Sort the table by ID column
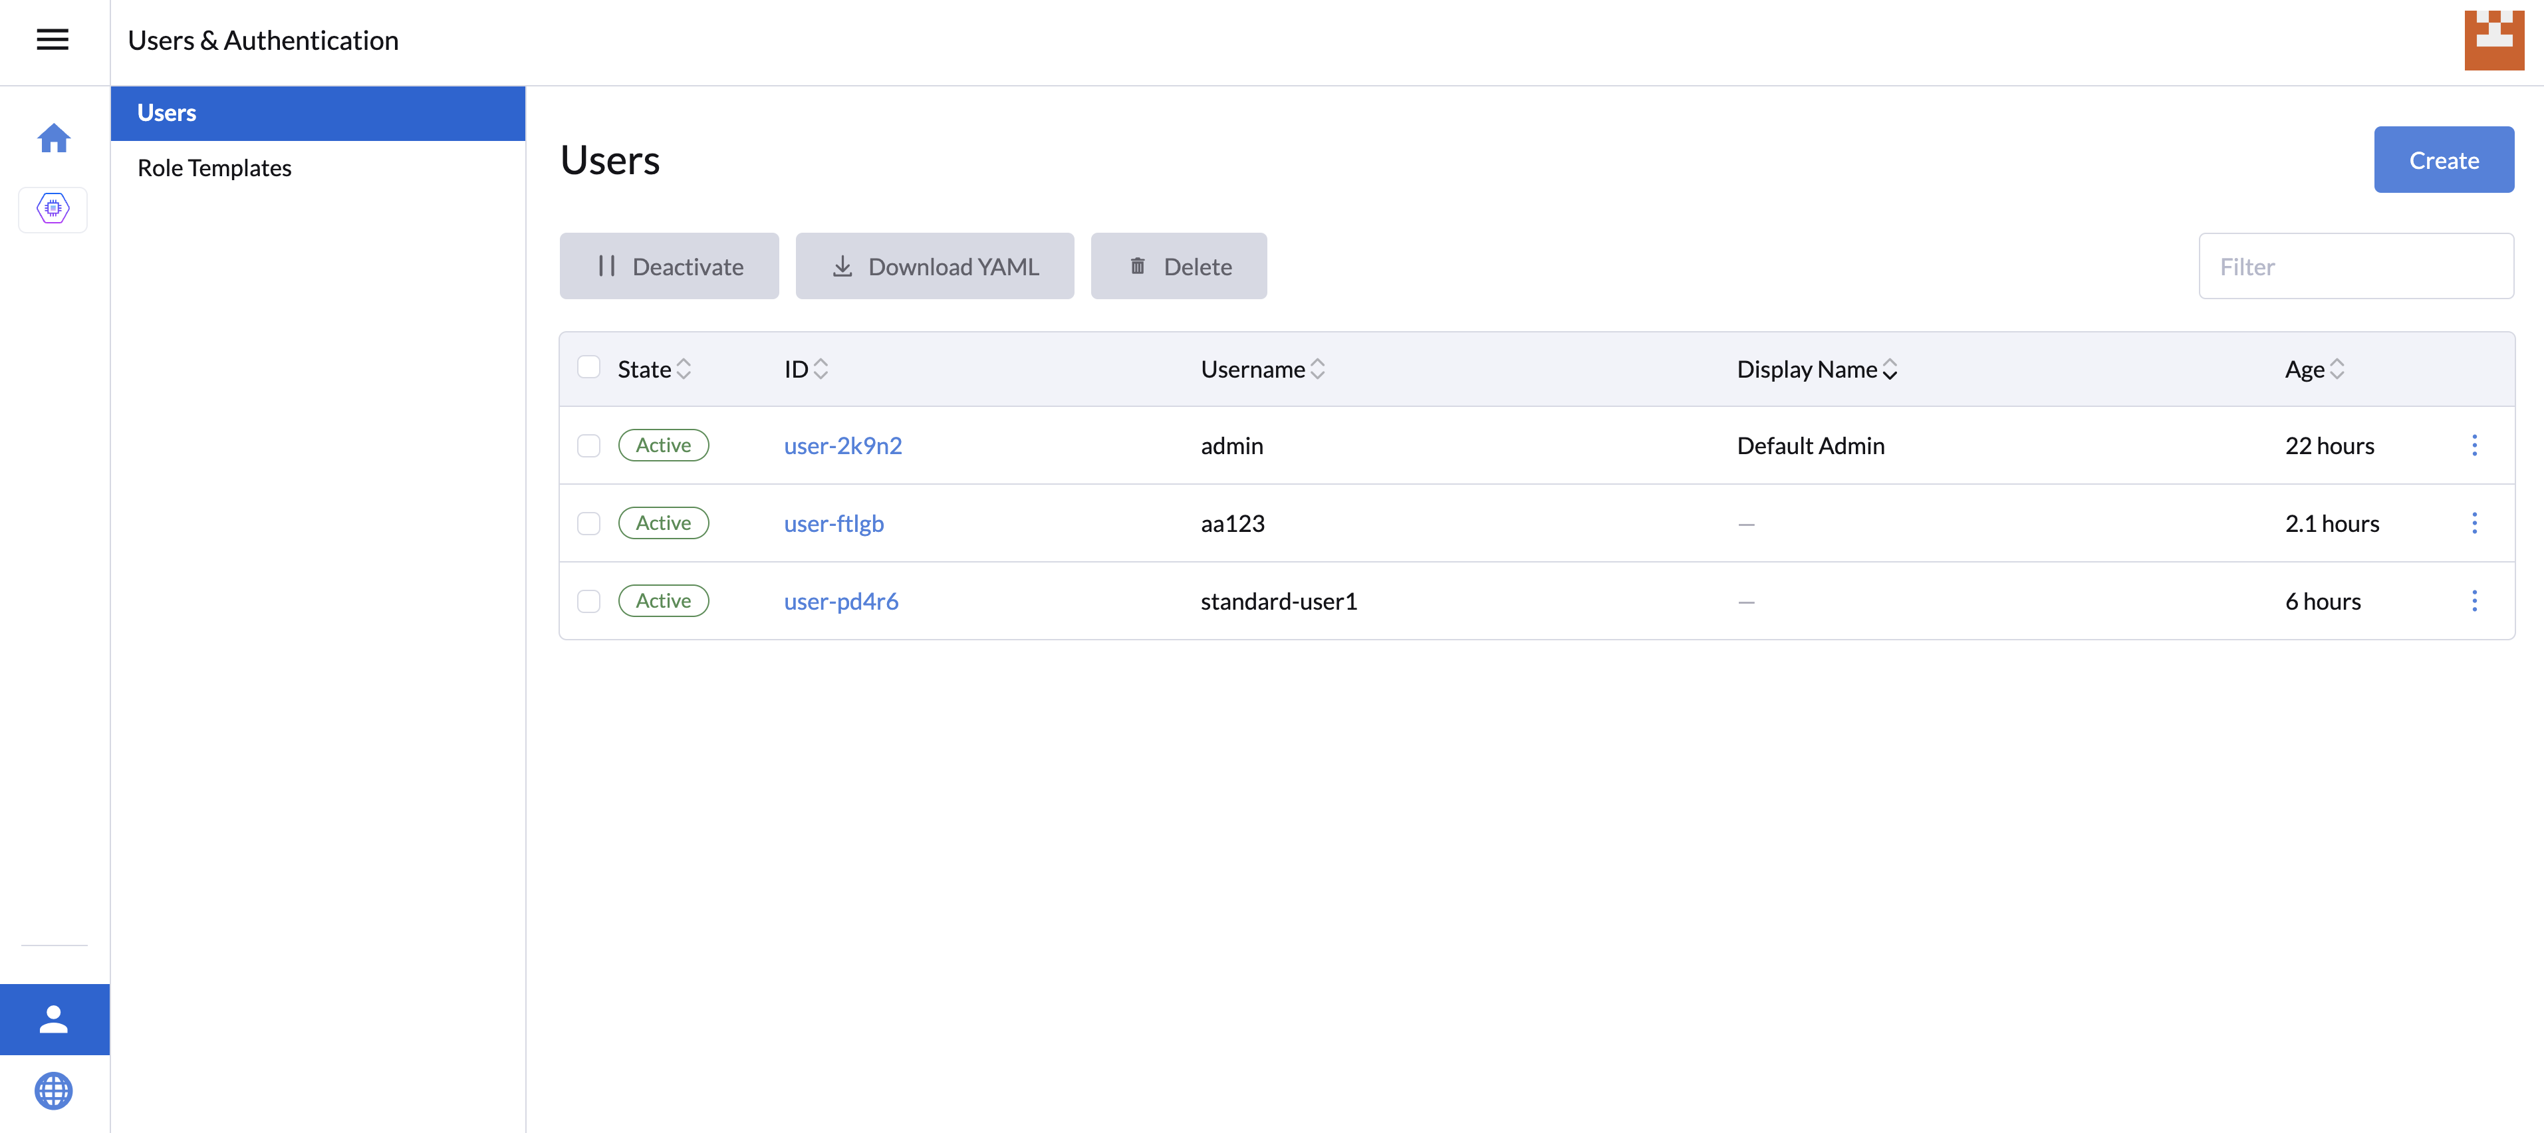This screenshot has height=1133, width=2544. 806,370
